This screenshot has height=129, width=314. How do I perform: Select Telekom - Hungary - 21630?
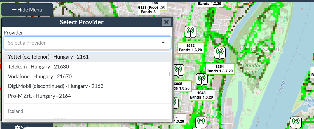[x=87, y=67]
